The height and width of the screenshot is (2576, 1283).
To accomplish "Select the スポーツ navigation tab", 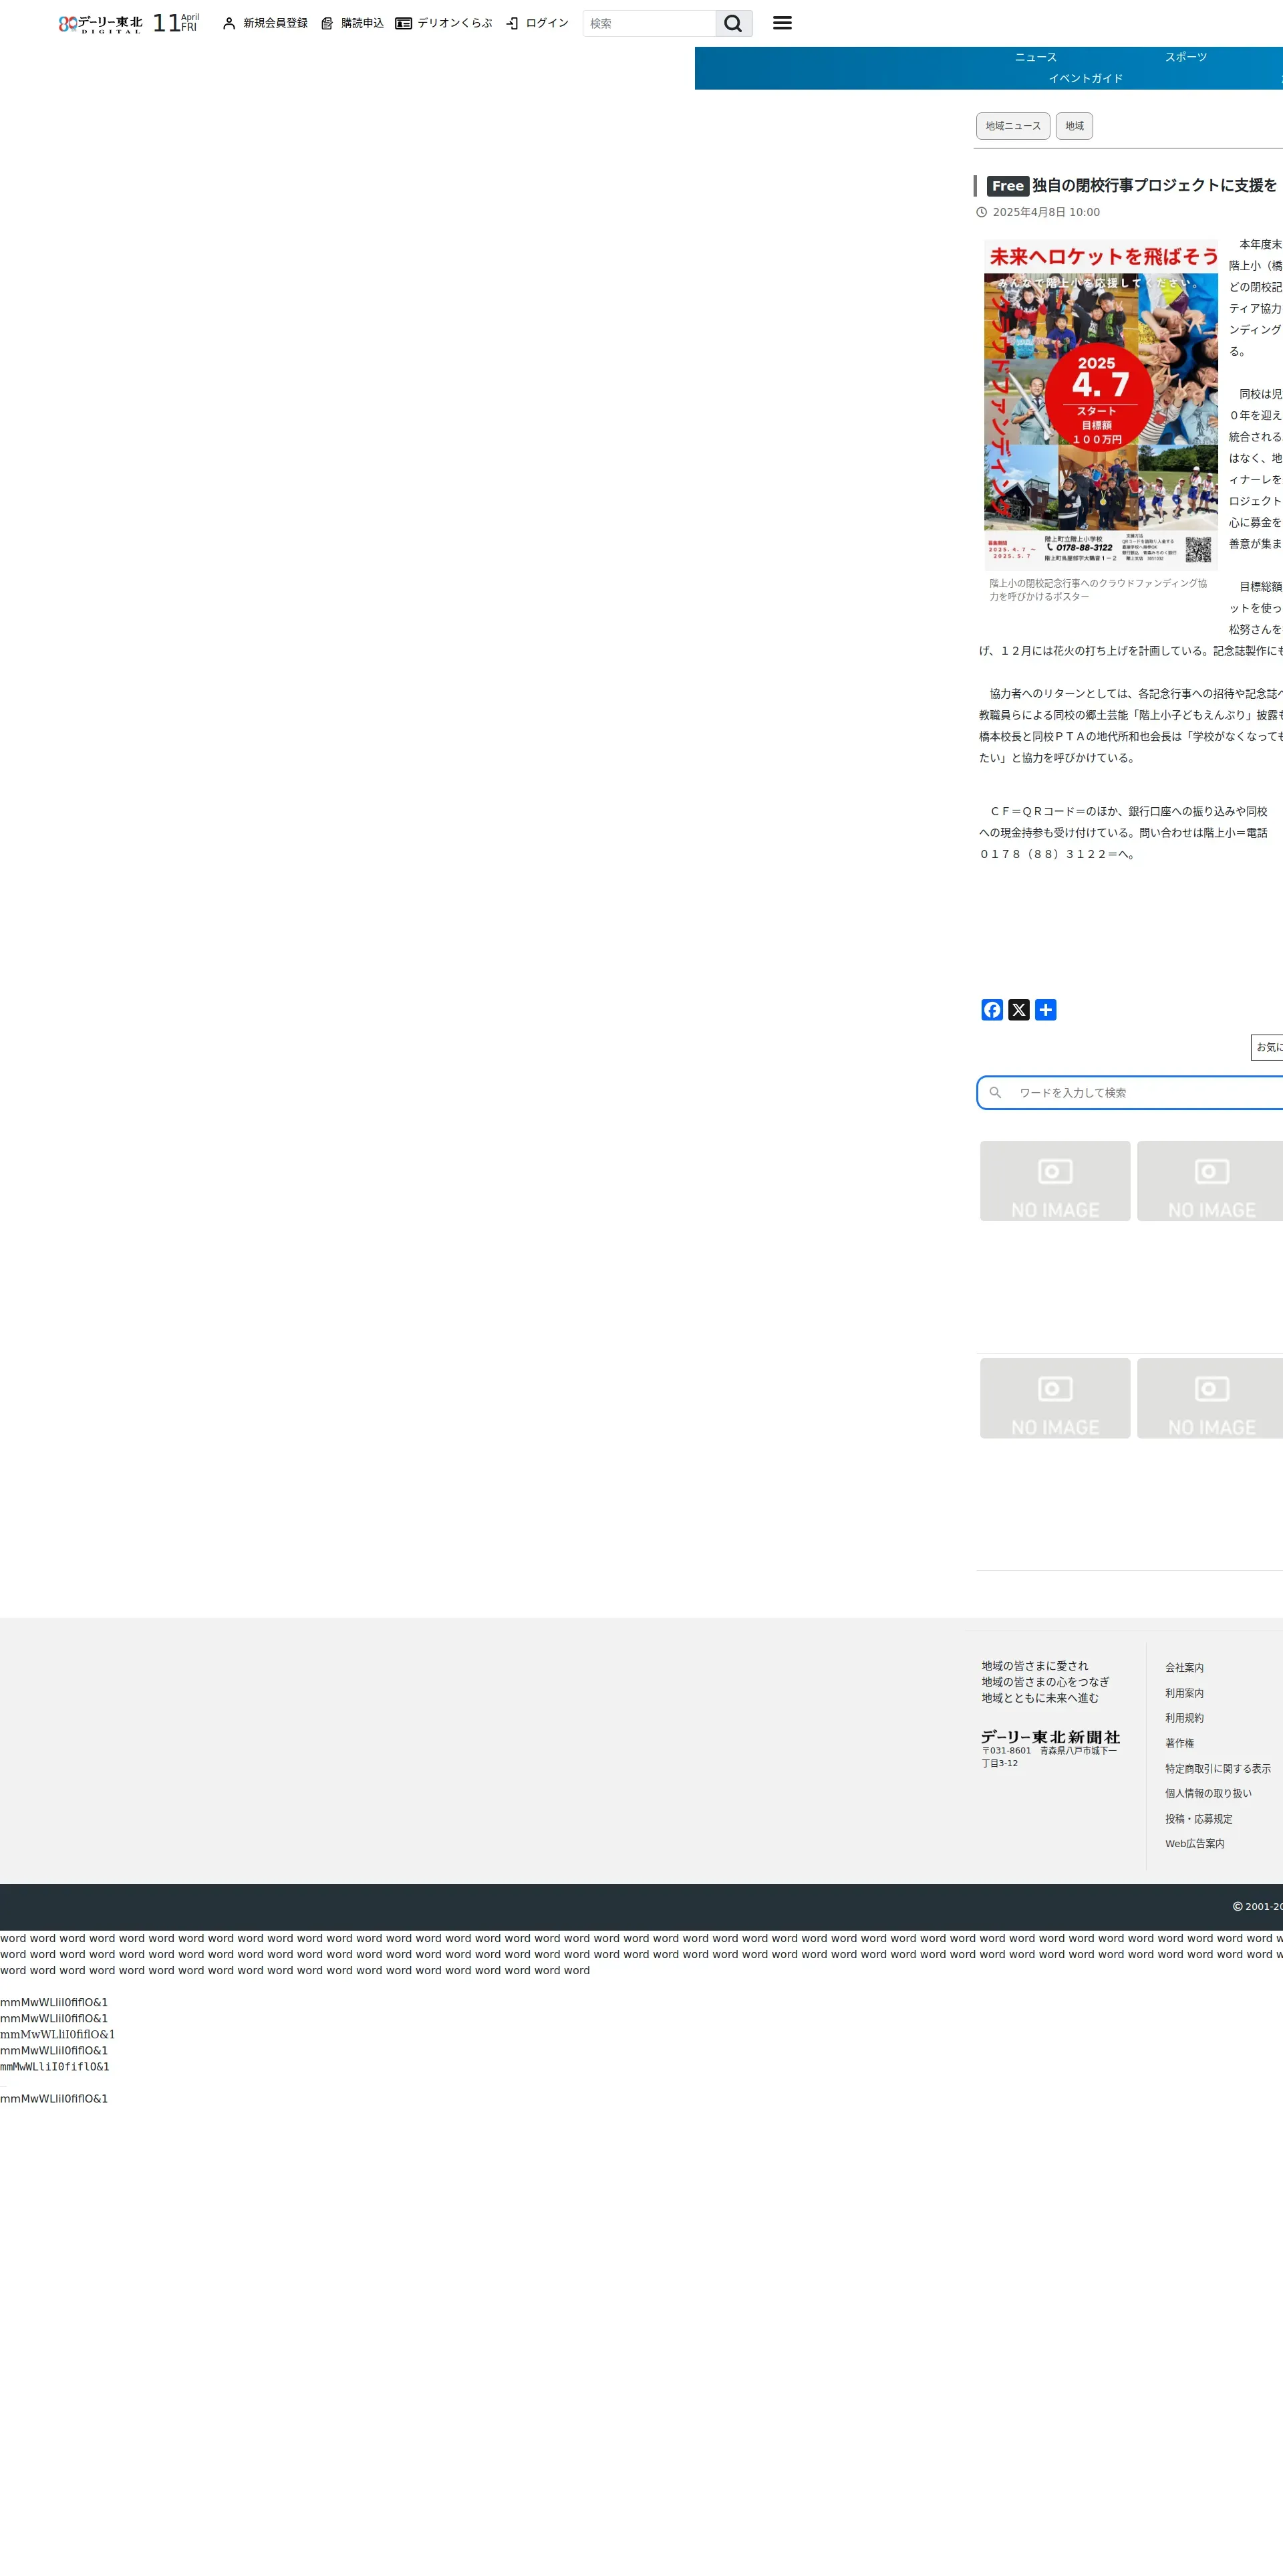I will (1185, 57).
